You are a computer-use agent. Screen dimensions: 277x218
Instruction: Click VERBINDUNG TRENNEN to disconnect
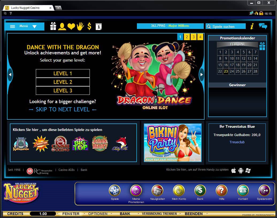point(159,214)
